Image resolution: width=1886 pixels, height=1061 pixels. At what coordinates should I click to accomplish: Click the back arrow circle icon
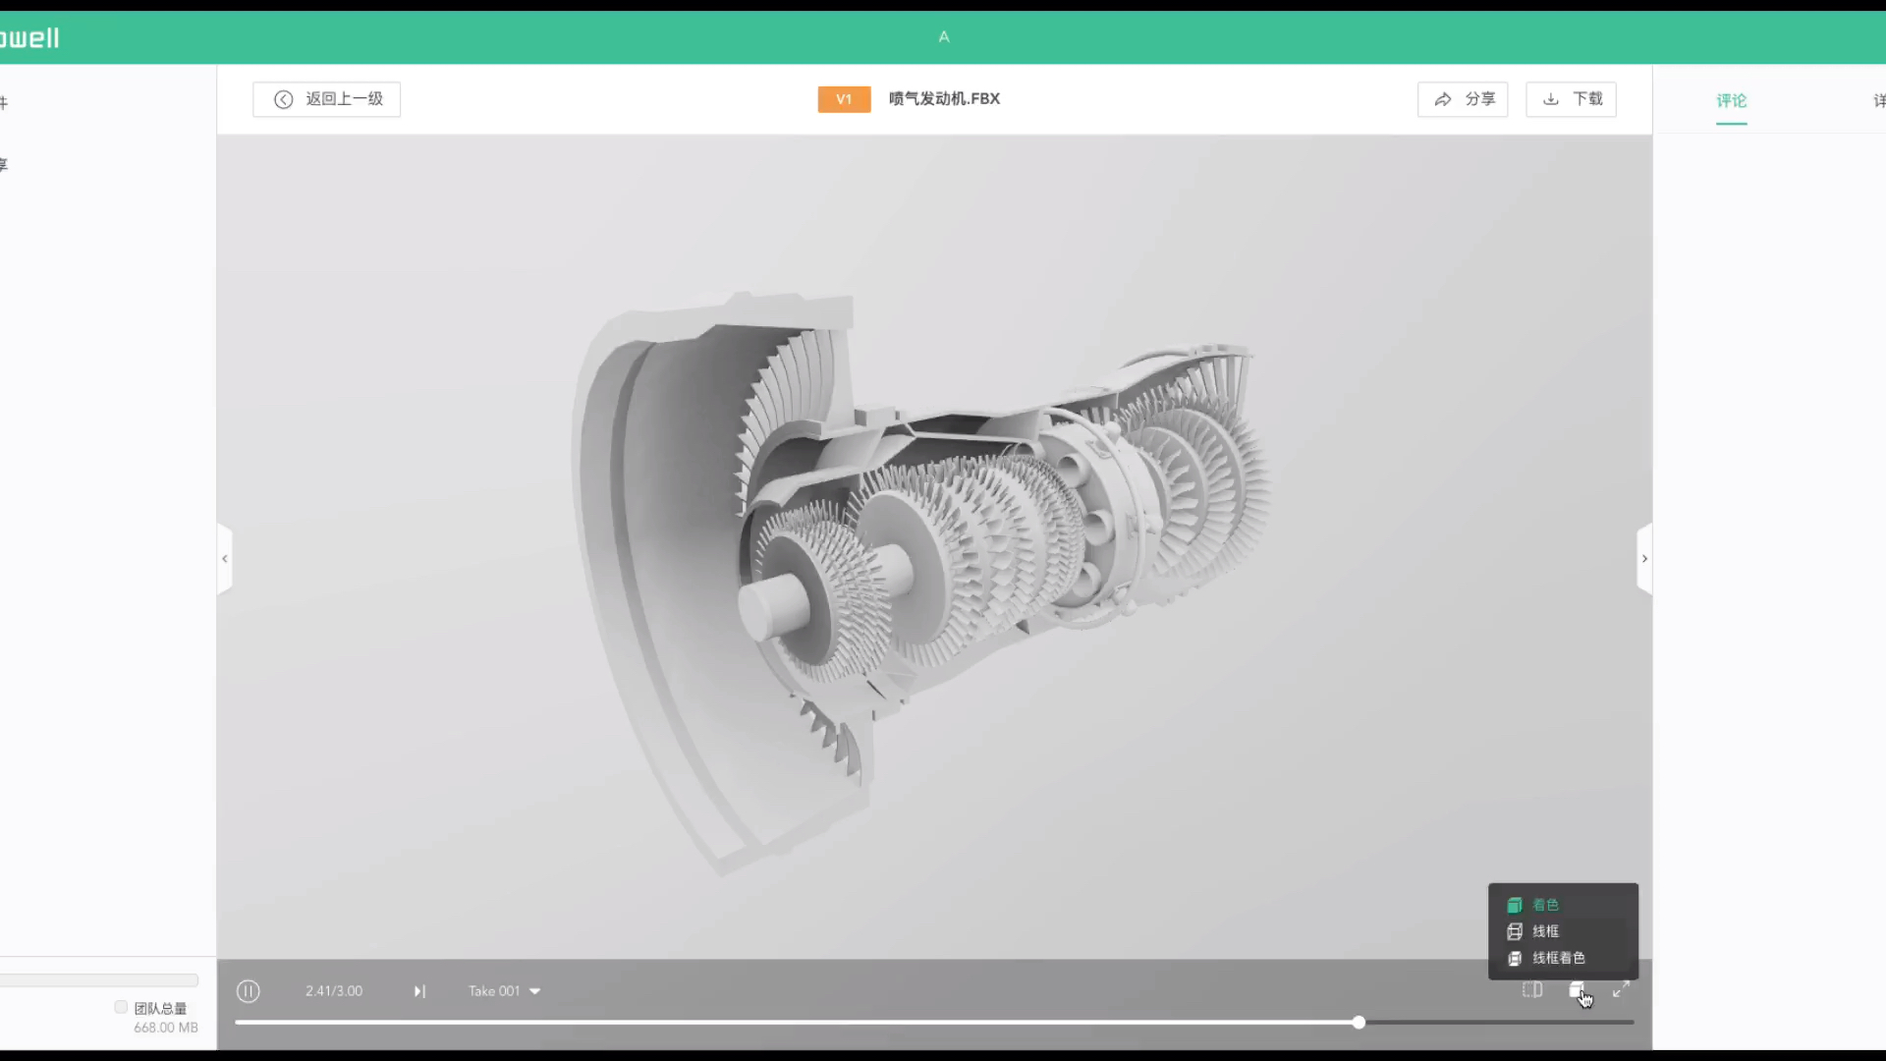click(x=284, y=99)
